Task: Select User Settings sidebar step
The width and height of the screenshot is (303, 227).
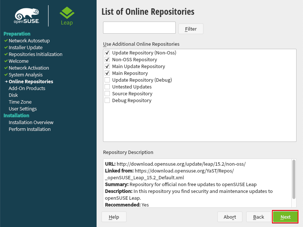Action: click(23, 109)
